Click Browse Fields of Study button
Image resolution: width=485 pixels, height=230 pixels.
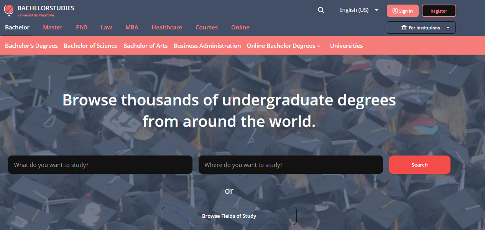pyautogui.click(x=229, y=216)
